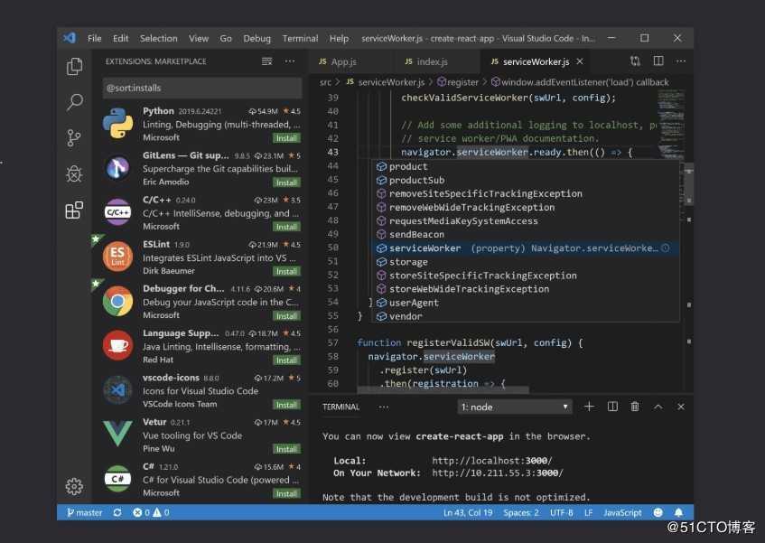765x543 pixels.
Task: Switch to the App.js tab
Action: [x=350, y=61]
